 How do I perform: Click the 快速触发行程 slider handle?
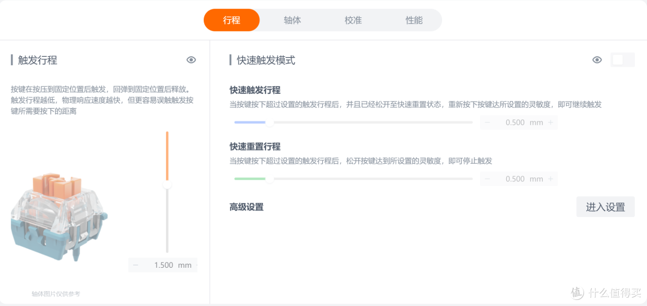[270, 123]
